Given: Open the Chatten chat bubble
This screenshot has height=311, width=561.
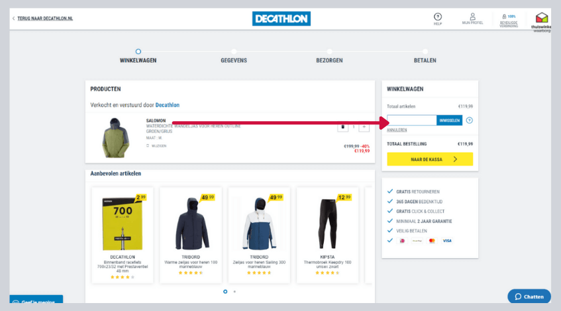Looking at the screenshot, I should 529,296.
